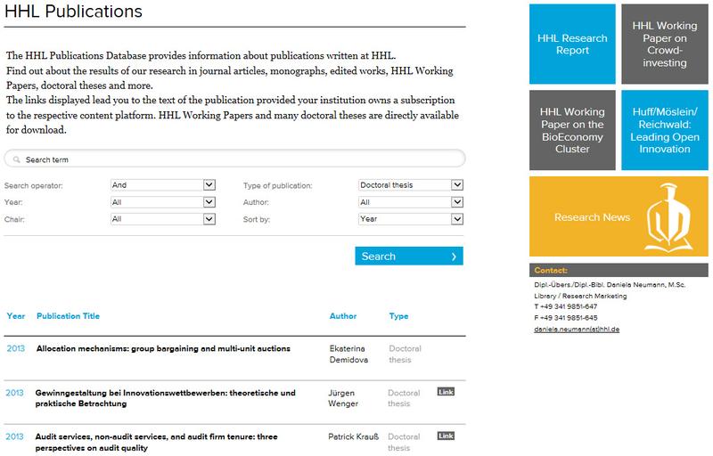Open the HHL Research Report tile
The height and width of the screenshot is (456, 713).
(572, 44)
